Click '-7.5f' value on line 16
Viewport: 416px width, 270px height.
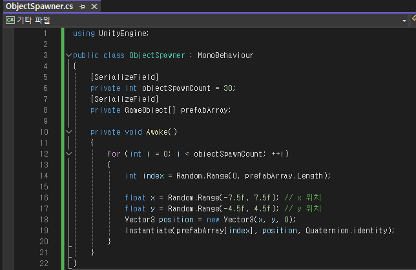click(234, 198)
